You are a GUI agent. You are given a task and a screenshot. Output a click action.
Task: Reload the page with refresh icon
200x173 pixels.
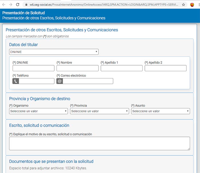(18, 5)
